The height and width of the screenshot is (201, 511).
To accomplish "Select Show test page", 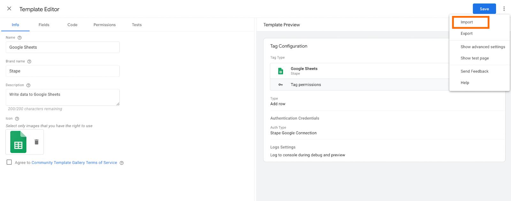I will tap(479, 58).
